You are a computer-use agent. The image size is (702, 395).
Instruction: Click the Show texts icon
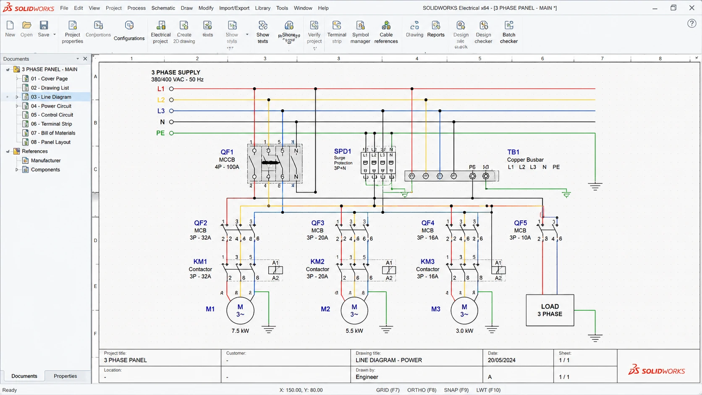tap(263, 26)
